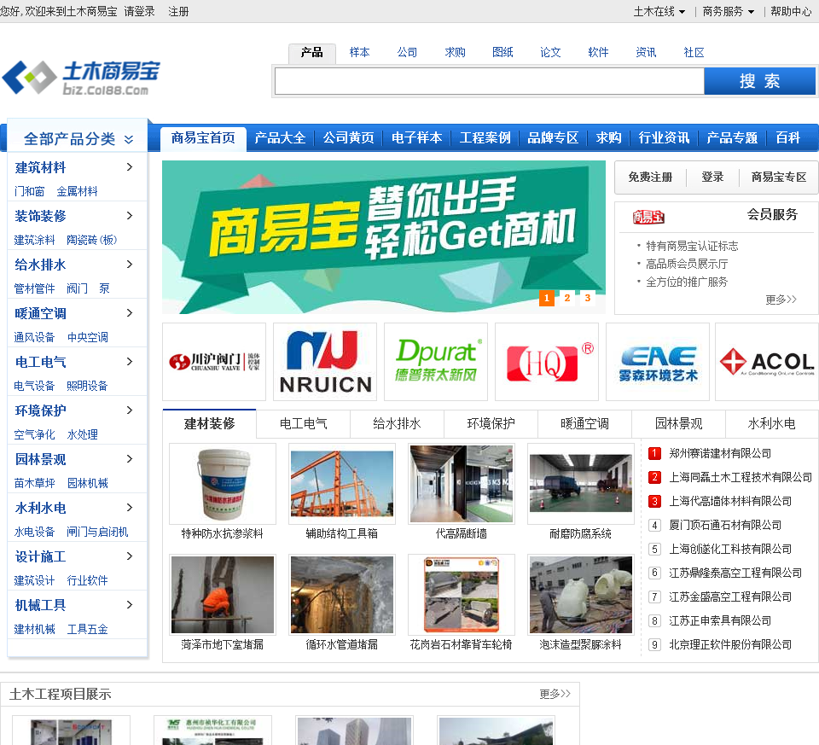Click the 门和窗 subcategory link
This screenshot has width=819, height=745.
point(29,191)
